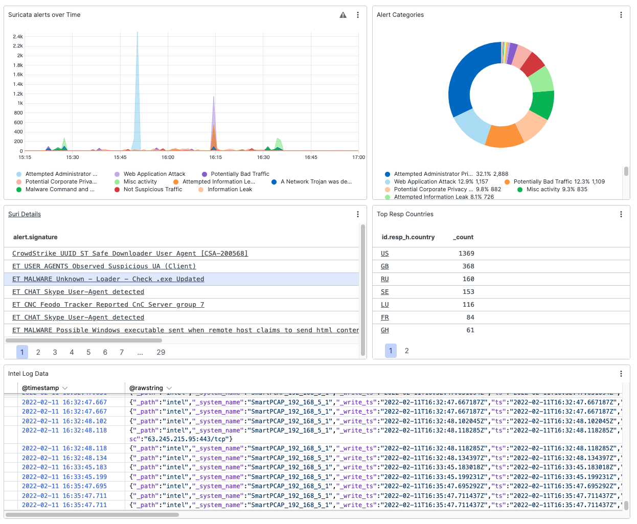
Task: Click the RU country link
Action: pos(384,279)
